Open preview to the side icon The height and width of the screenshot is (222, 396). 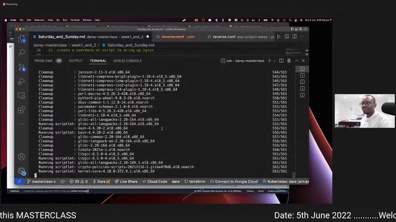(287, 37)
